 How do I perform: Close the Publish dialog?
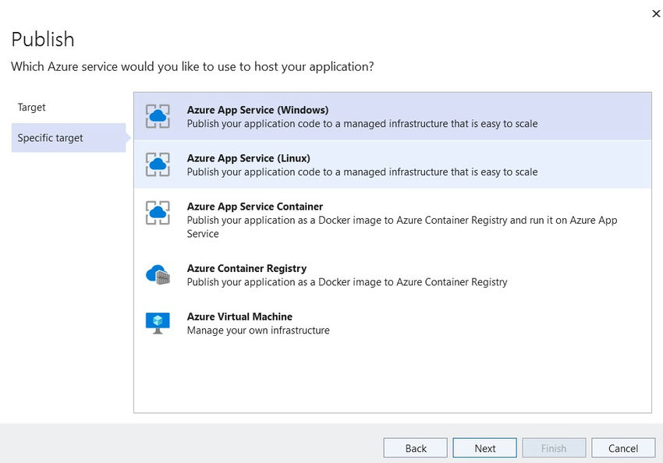click(656, 13)
